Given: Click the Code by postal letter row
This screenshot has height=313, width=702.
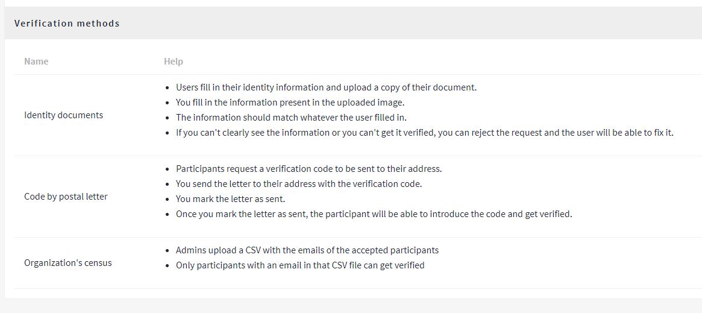Looking at the screenshot, I should 358,197.
